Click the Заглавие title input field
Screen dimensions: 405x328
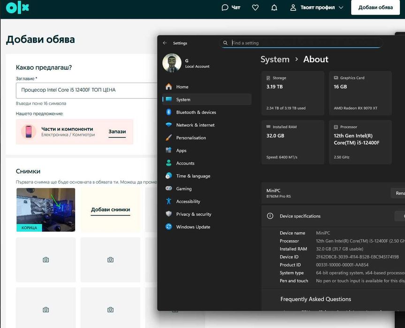pos(86,90)
